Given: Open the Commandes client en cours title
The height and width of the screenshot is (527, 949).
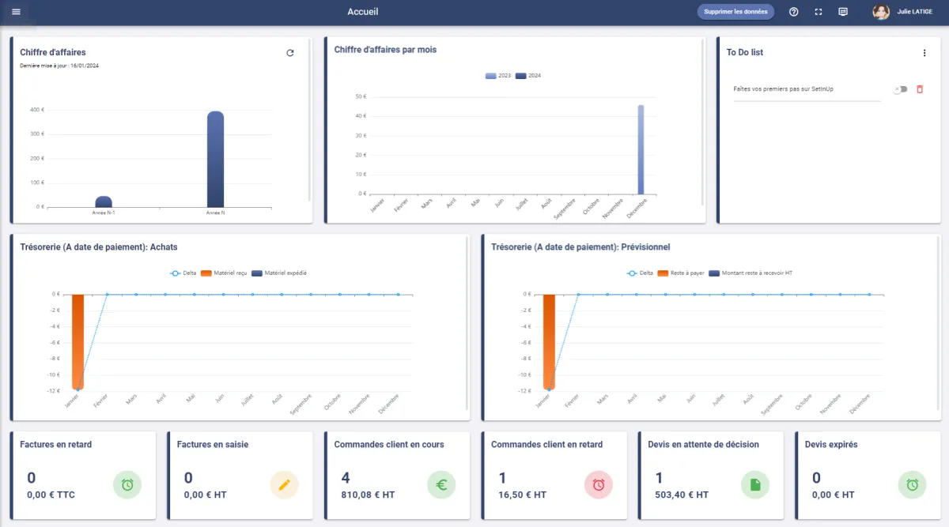Looking at the screenshot, I should coord(389,445).
